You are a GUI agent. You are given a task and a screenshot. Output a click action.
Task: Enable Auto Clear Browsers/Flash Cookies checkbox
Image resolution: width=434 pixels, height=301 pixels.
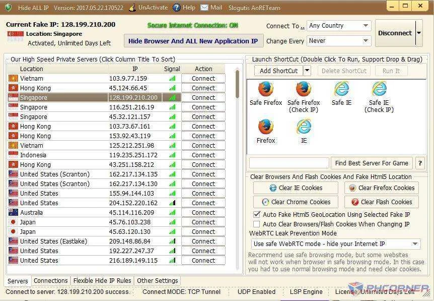point(257,224)
